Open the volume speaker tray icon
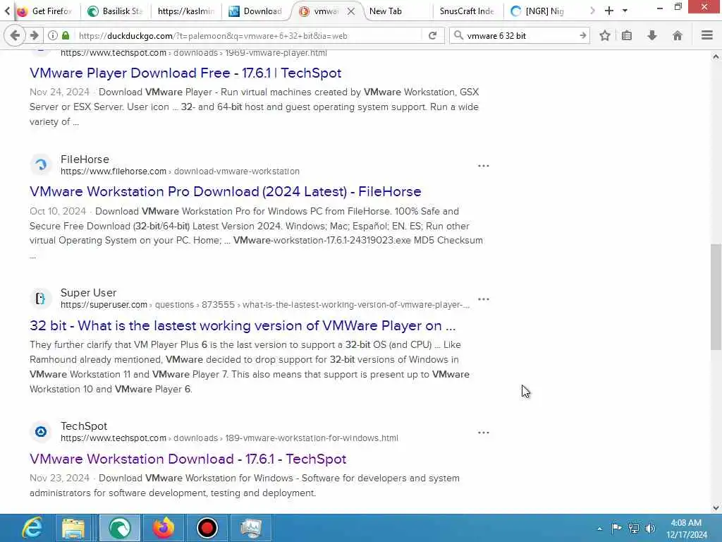722x542 pixels. pos(650,528)
